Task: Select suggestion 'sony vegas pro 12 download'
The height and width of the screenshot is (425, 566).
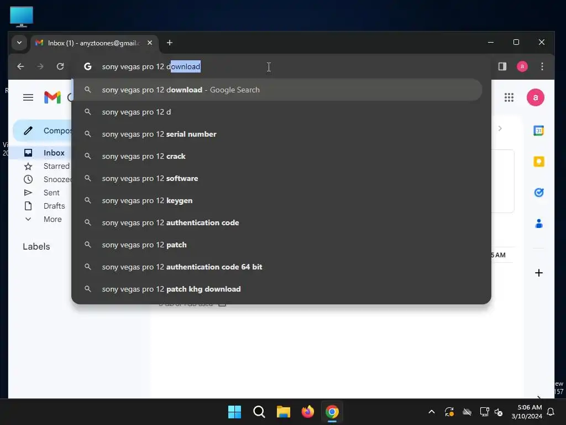Action: 277,90
